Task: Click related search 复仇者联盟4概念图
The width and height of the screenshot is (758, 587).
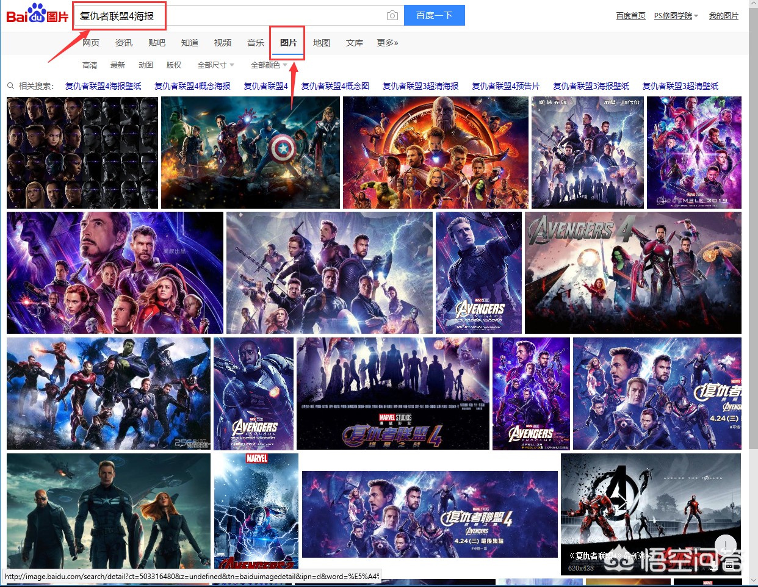Action: pyautogui.click(x=335, y=86)
